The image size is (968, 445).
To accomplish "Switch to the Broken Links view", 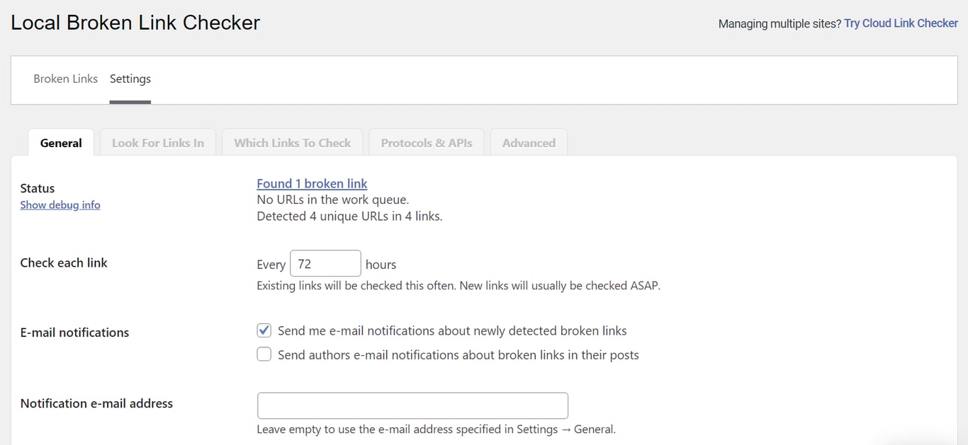I will 65,79.
